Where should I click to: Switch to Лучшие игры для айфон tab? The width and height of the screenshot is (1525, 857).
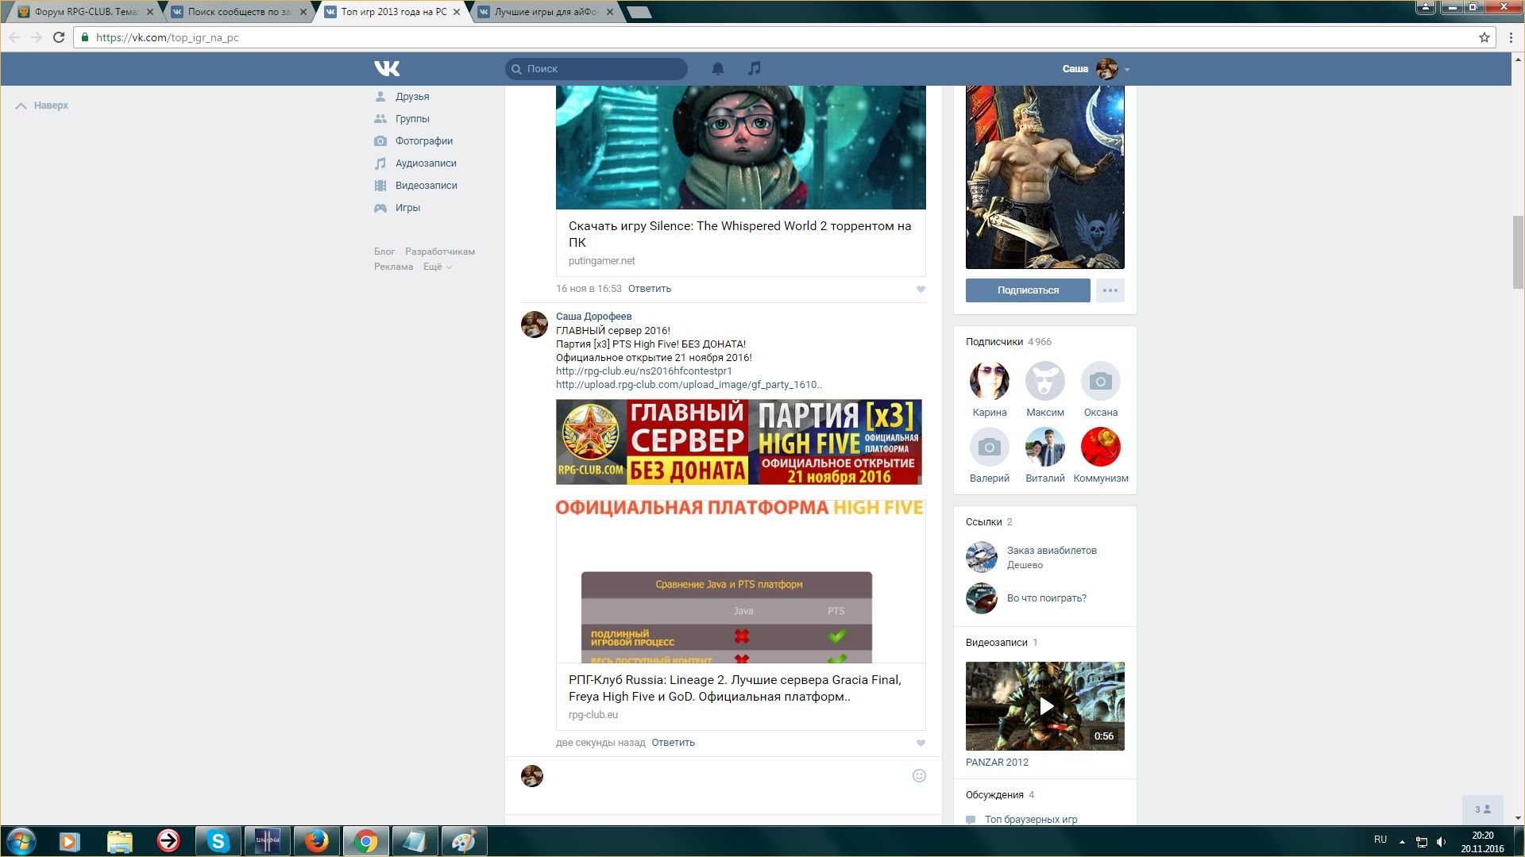click(546, 12)
